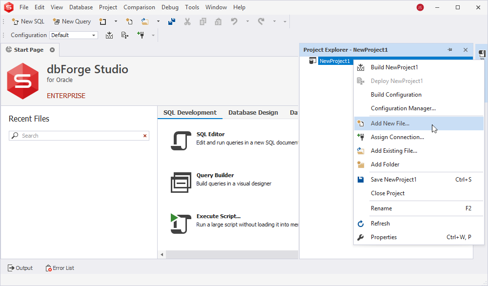Click the Redo arrow icon
The image size is (488, 286).
click(261, 21)
